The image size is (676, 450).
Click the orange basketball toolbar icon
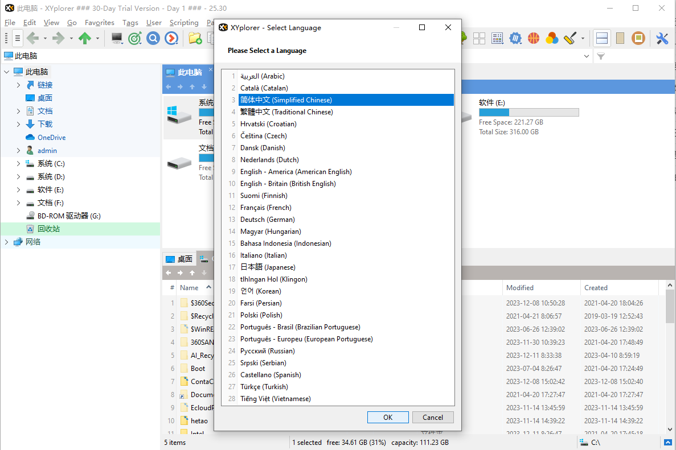point(534,38)
